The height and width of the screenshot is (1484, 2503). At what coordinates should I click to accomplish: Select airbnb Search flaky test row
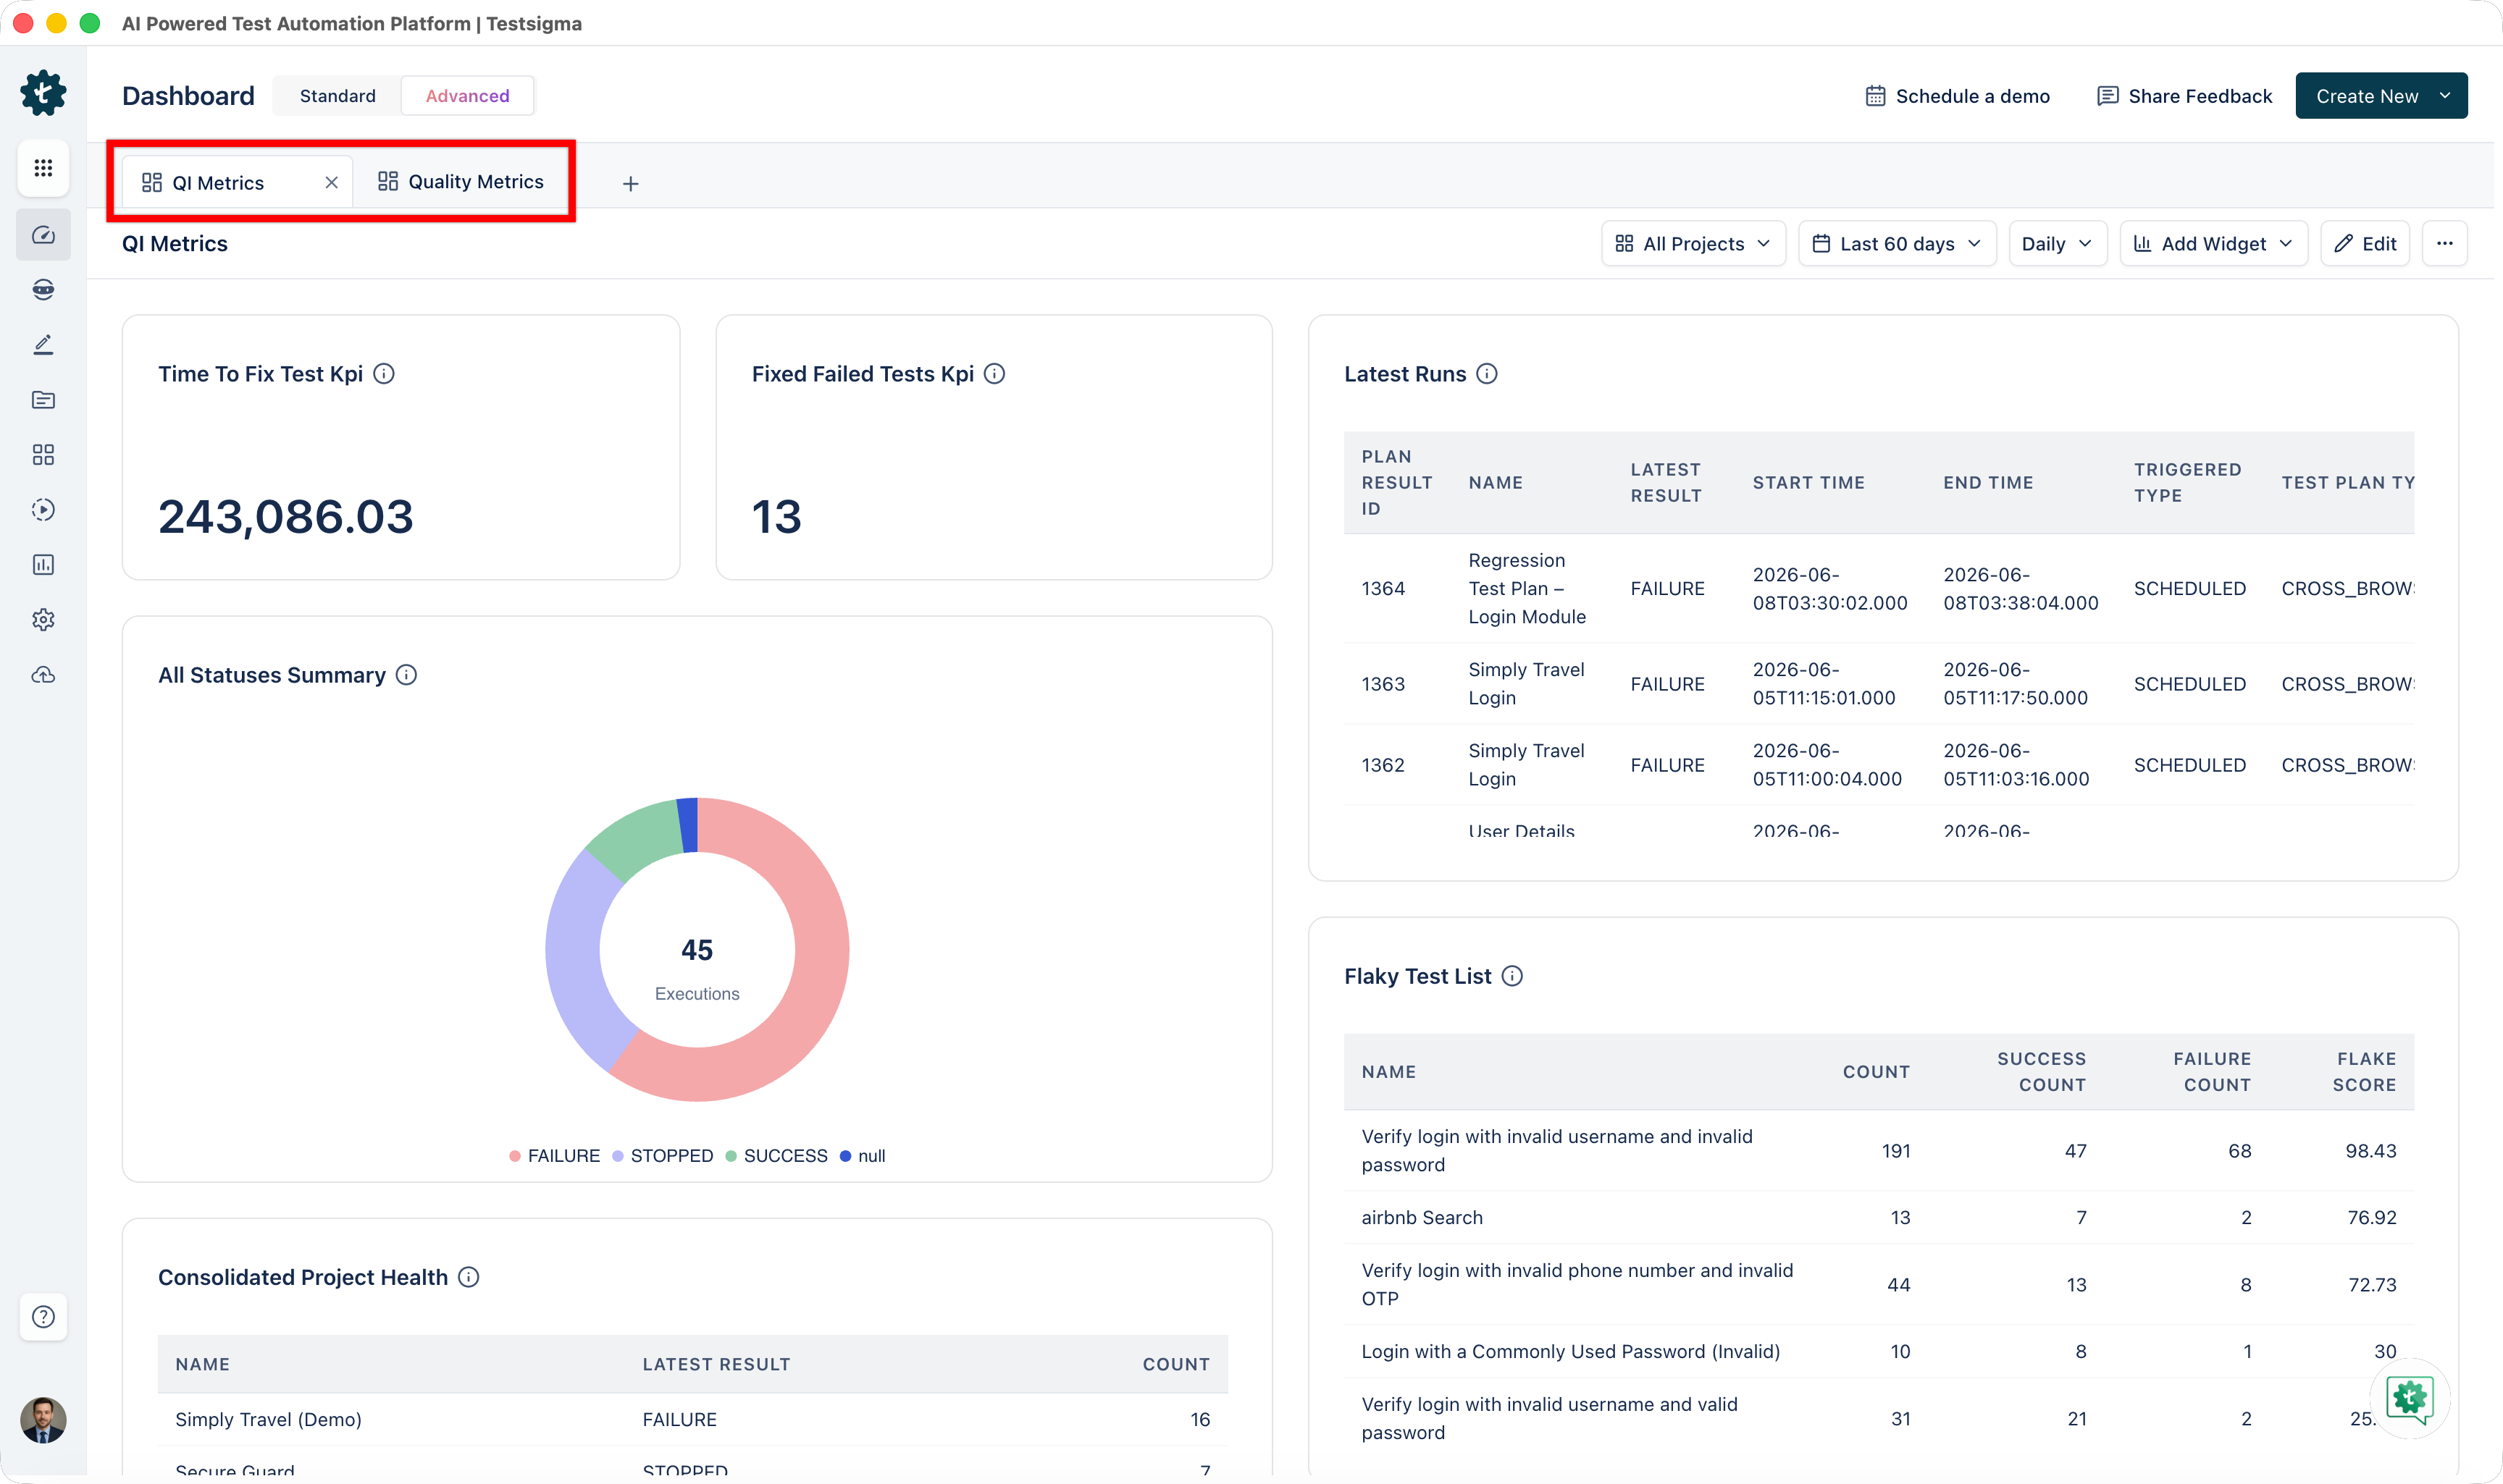click(1879, 1218)
